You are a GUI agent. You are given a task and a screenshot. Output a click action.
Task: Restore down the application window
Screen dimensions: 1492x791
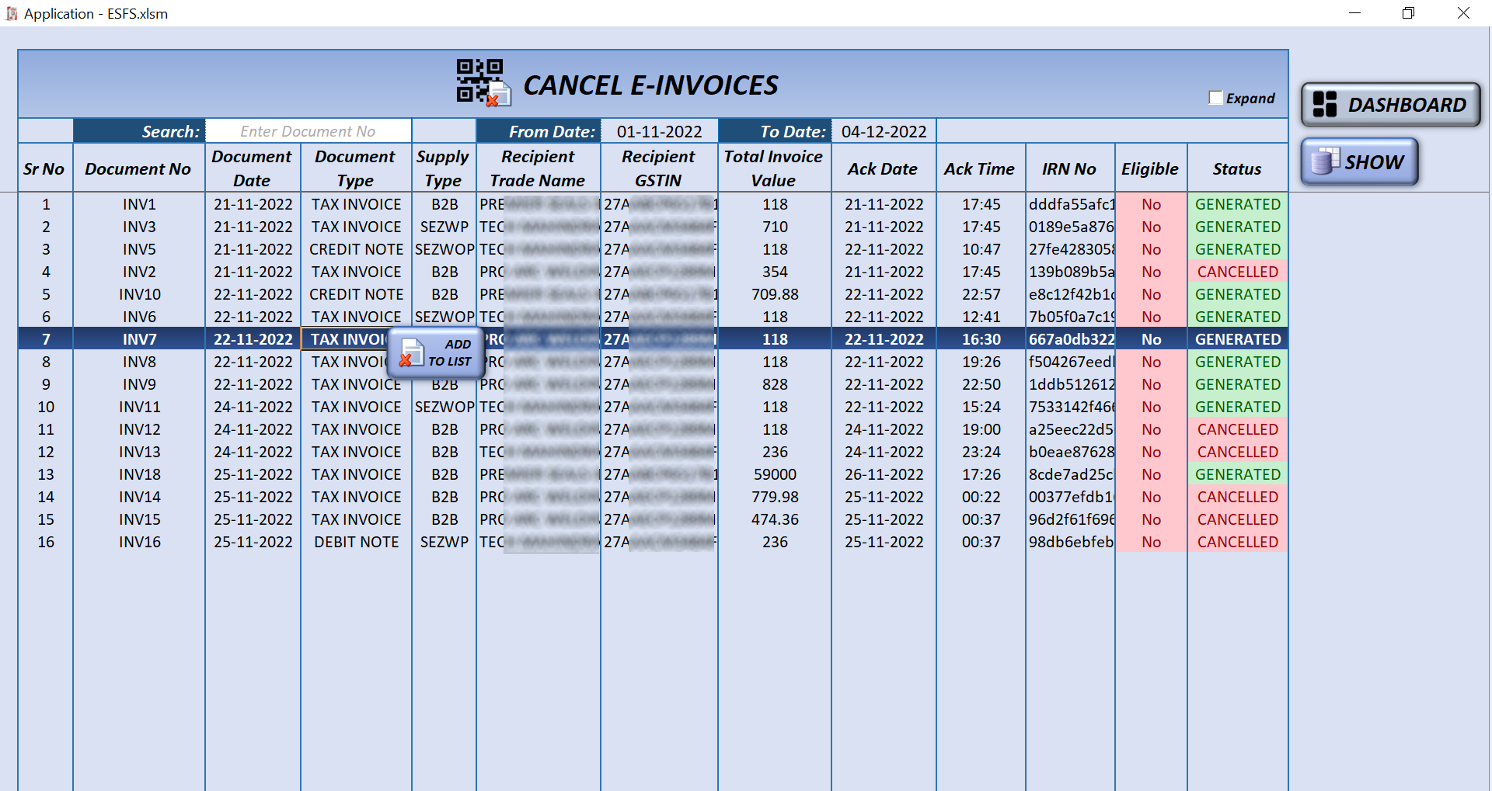pyautogui.click(x=1408, y=13)
